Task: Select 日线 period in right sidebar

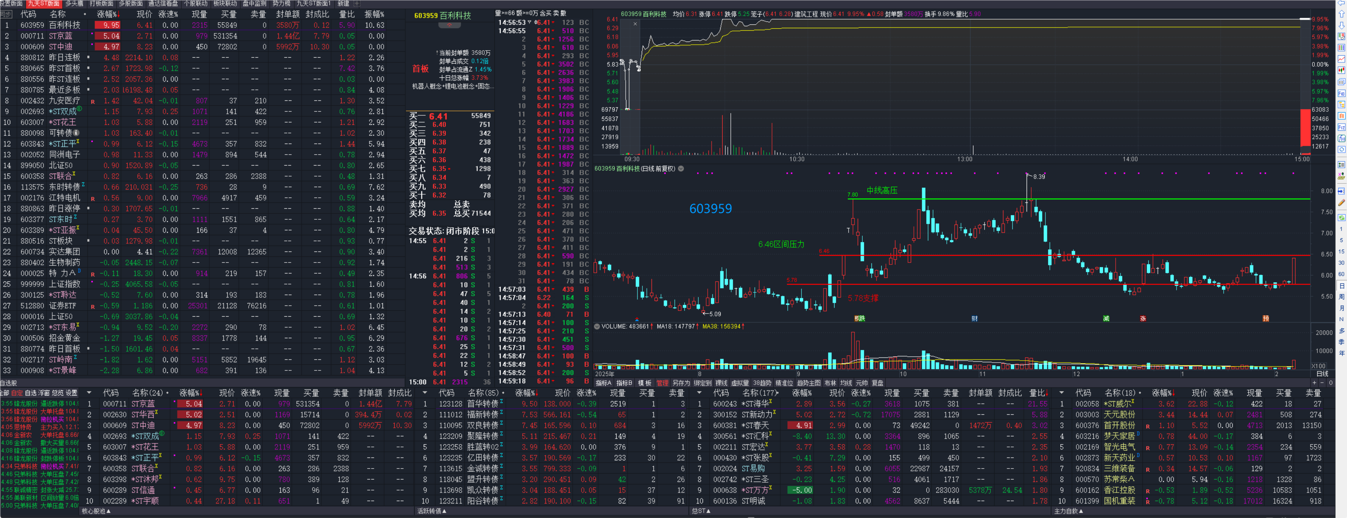Action: [x=1341, y=285]
